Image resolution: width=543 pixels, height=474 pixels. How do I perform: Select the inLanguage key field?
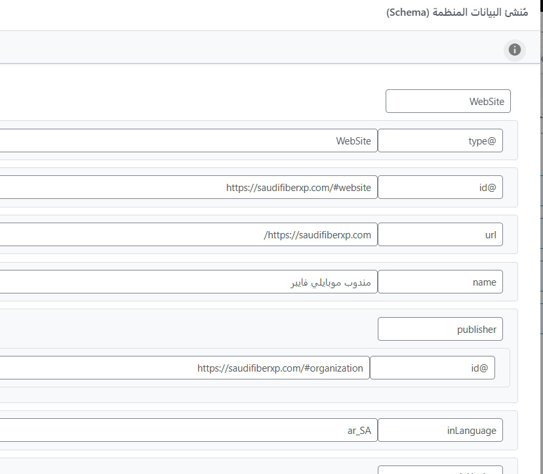coord(440,430)
